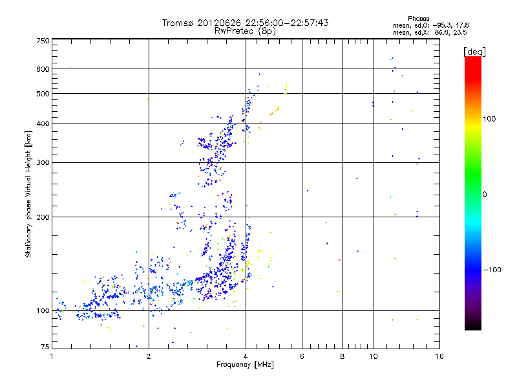
Task: Click the y-axis tick label "500"
Action: 43,94
